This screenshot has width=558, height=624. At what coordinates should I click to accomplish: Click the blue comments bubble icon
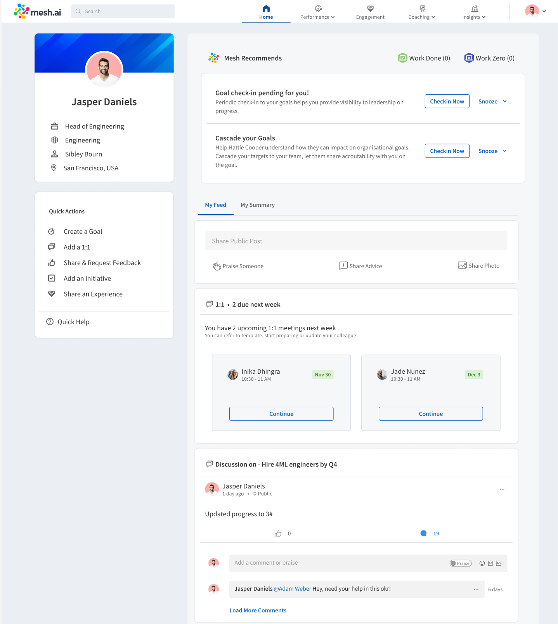tap(424, 533)
